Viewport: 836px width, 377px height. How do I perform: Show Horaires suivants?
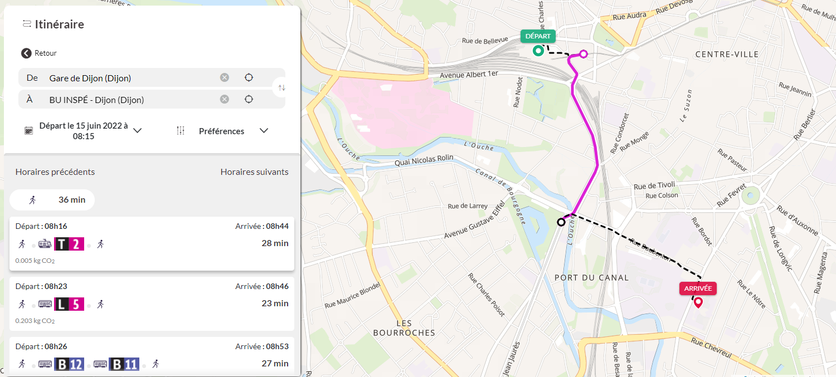pos(255,172)
